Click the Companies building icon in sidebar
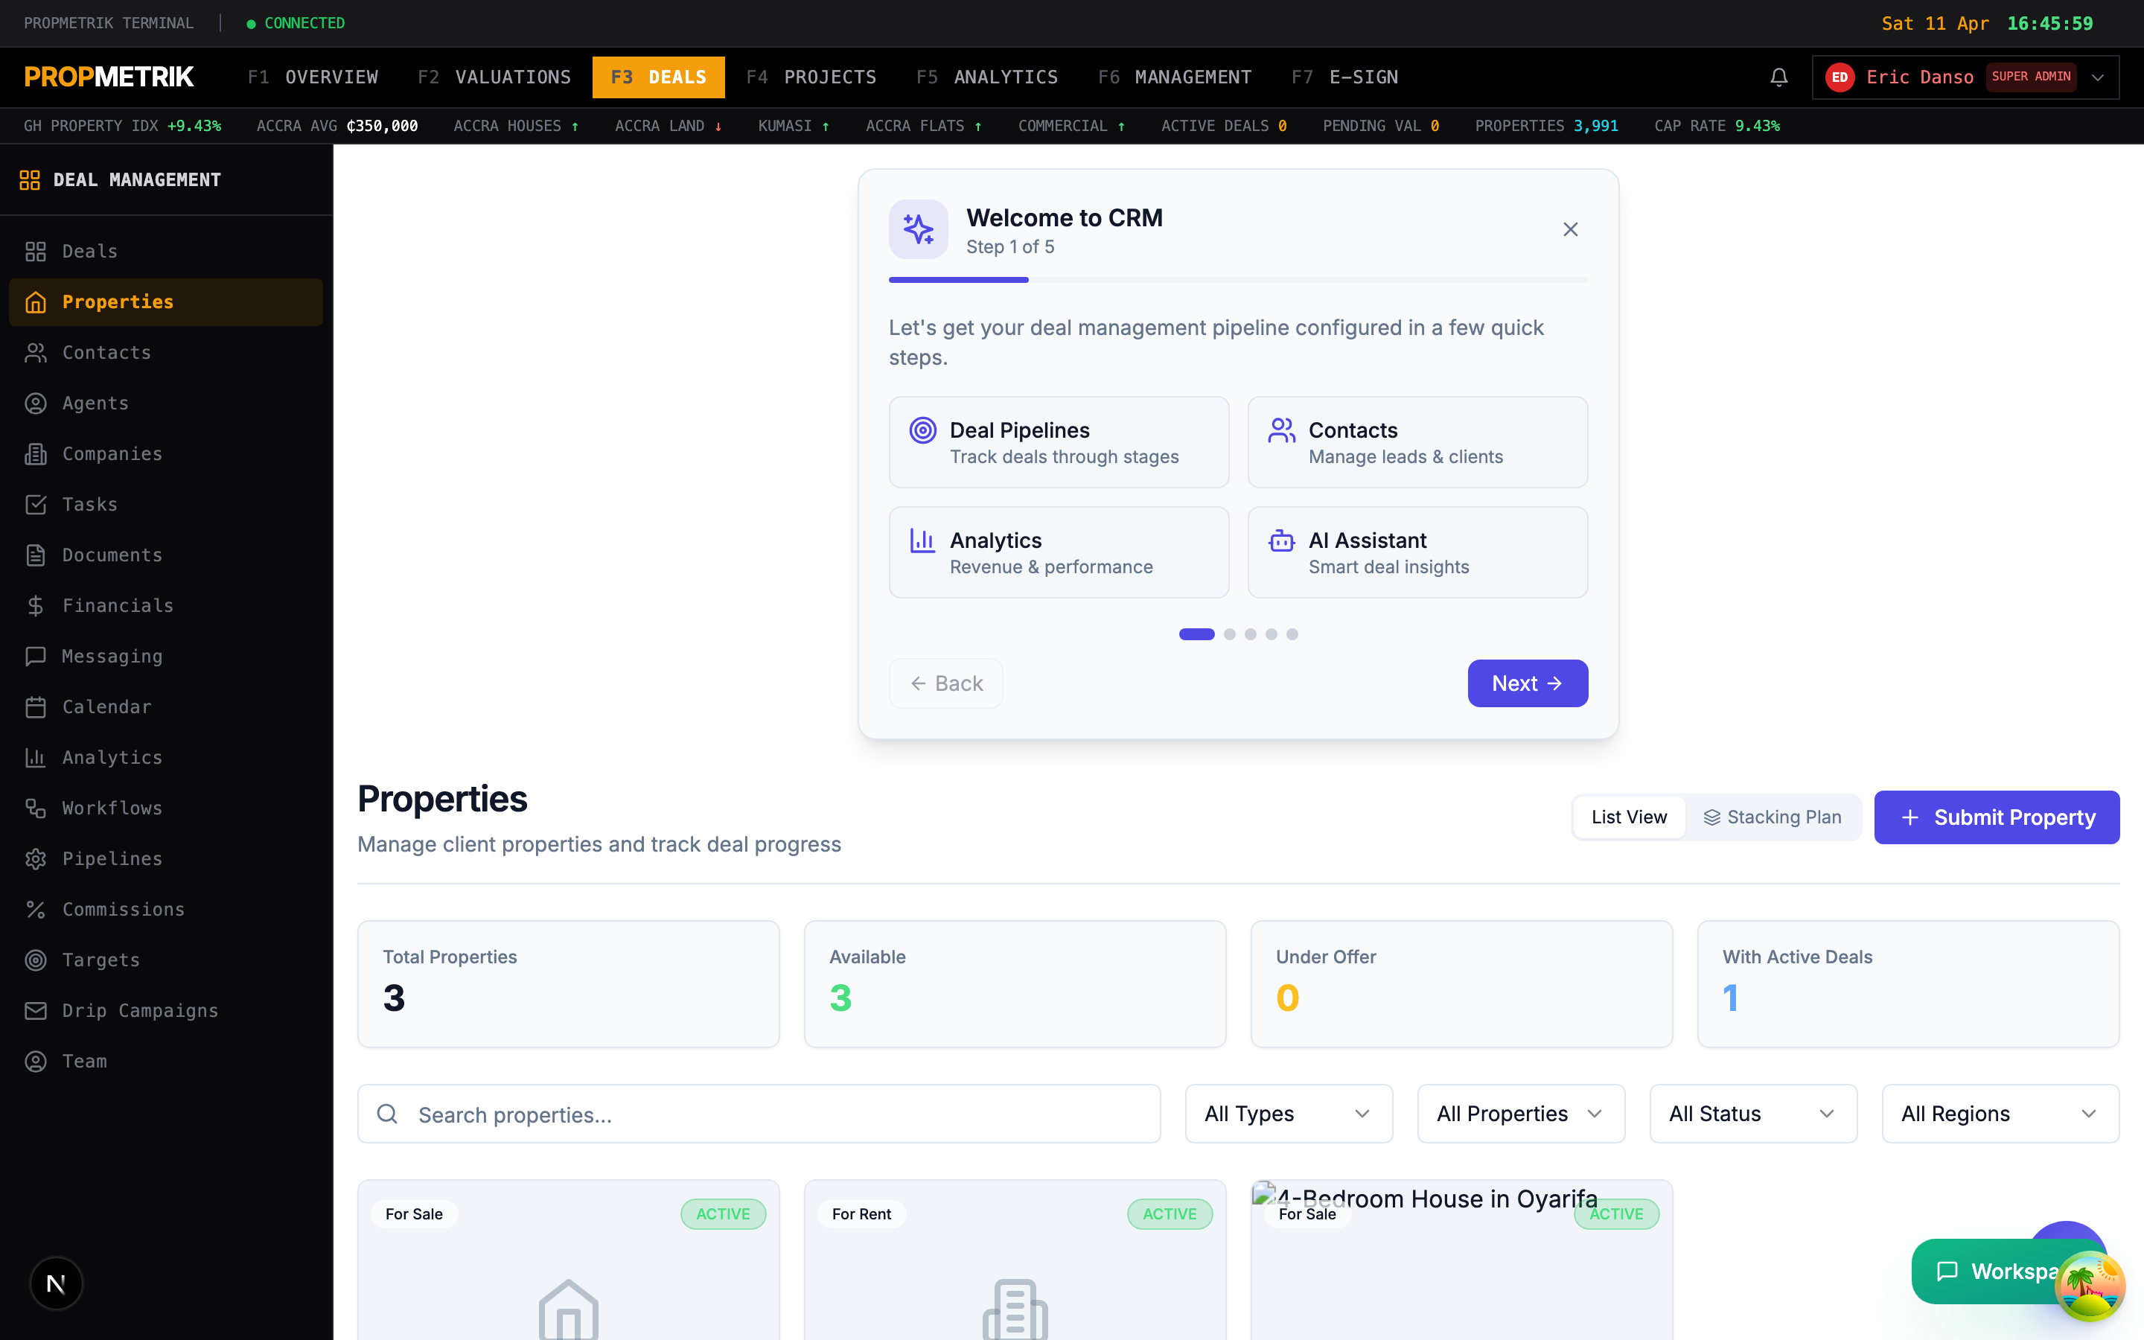 (36, 454)
